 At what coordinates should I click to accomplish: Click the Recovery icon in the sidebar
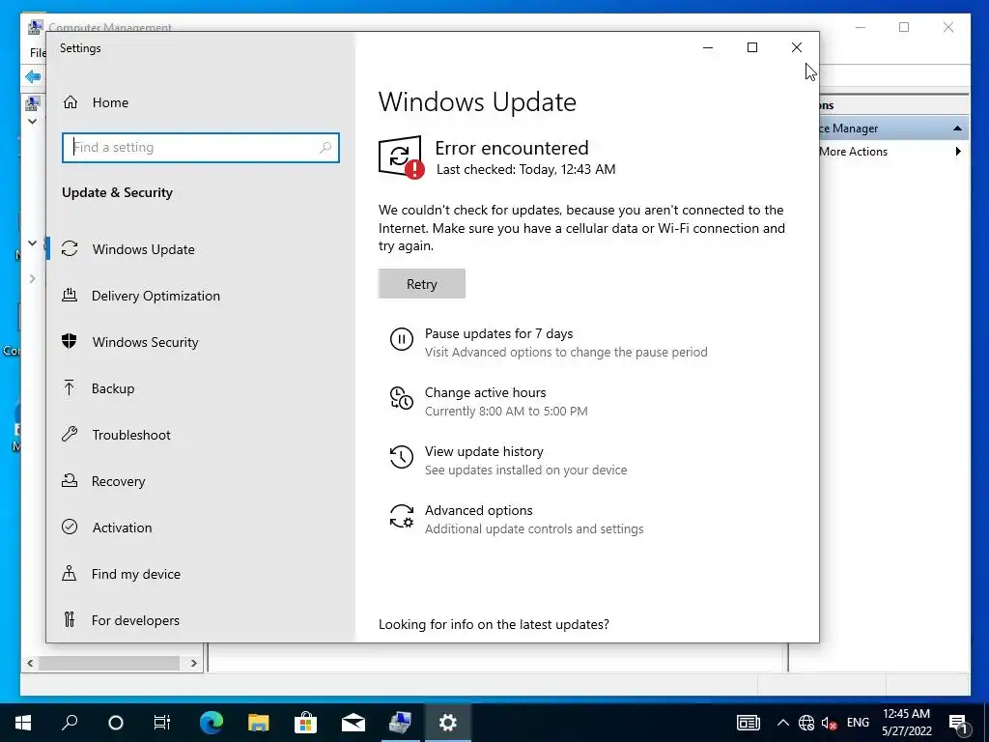(70, 481)
